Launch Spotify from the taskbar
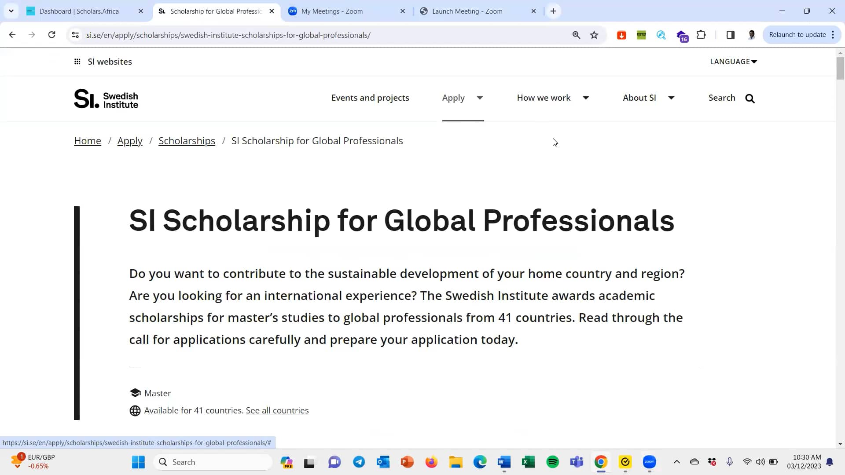 [552, 461]
